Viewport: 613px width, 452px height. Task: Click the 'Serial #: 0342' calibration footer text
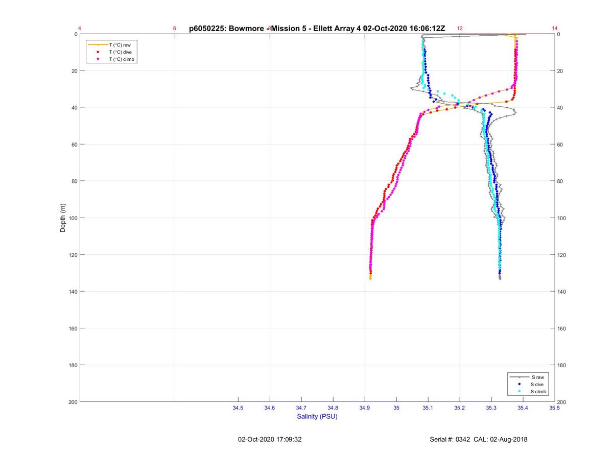(479, 439)
